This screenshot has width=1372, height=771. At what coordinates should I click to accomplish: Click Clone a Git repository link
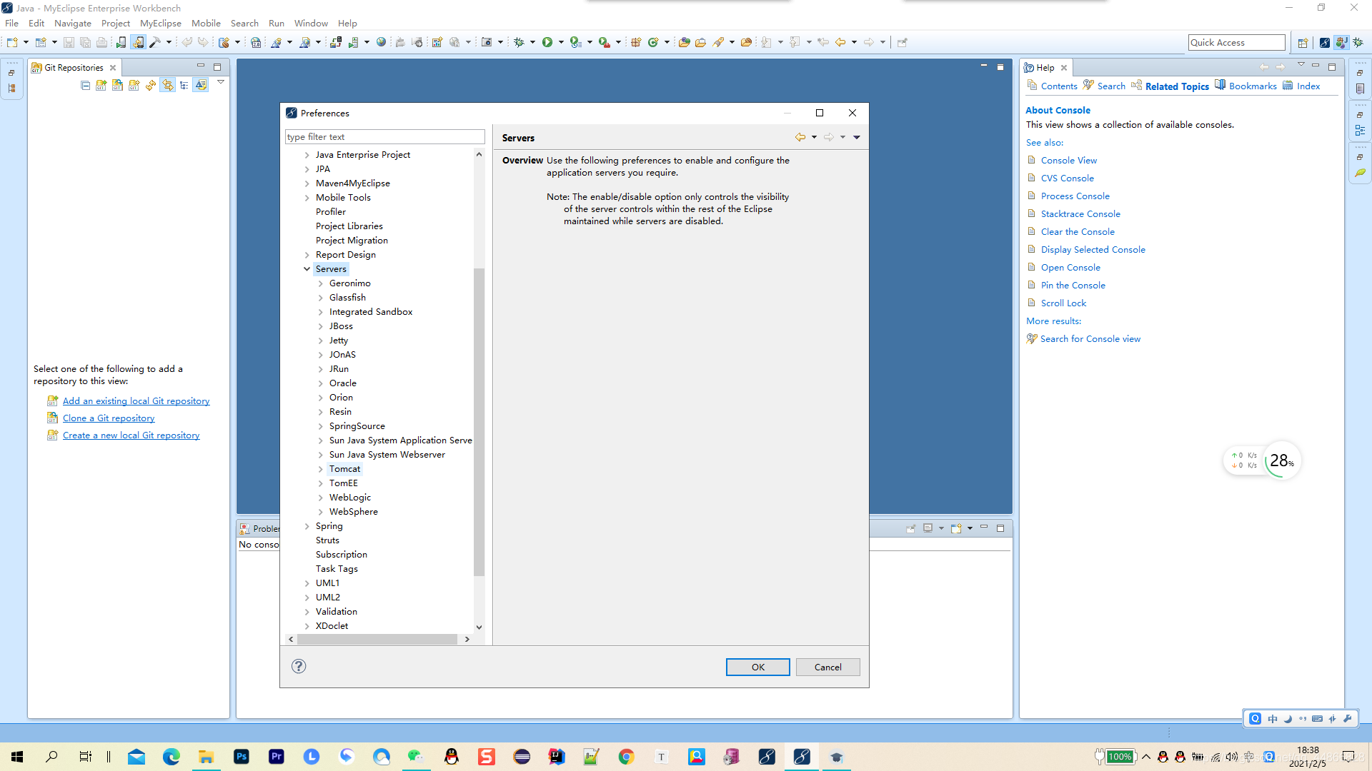click(109, 418)
